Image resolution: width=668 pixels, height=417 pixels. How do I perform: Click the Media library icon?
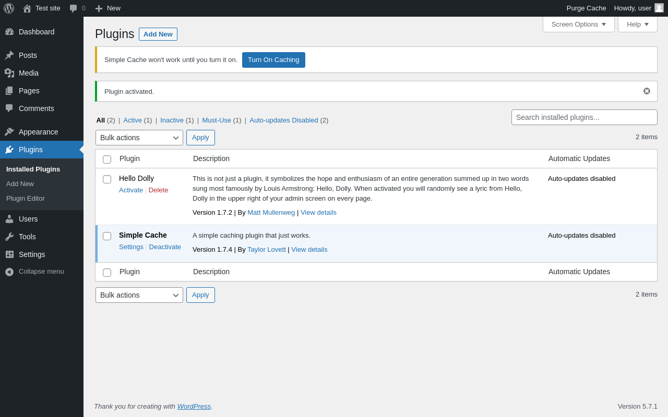click(9, 73)
